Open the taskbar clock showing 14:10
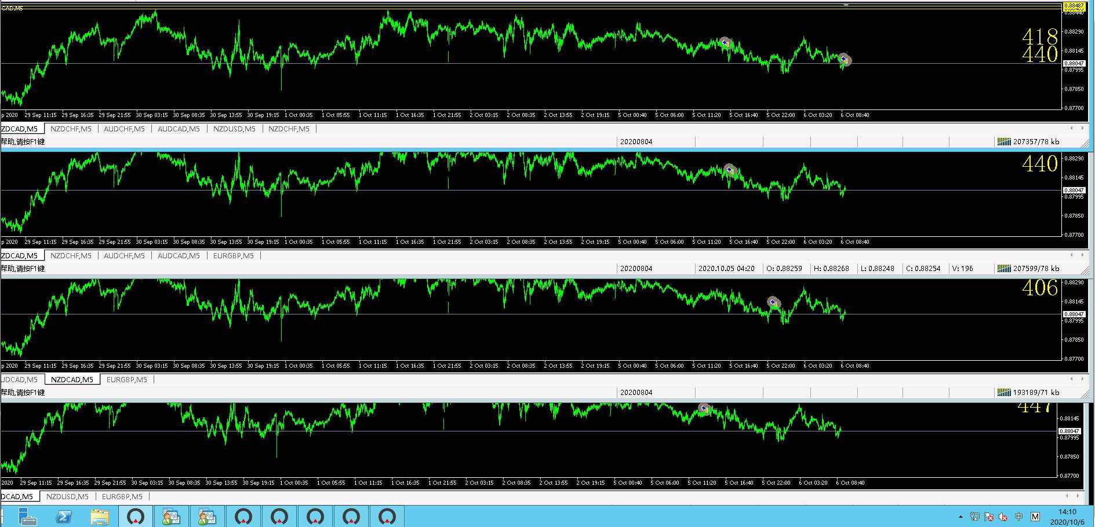 (1067, 517)
